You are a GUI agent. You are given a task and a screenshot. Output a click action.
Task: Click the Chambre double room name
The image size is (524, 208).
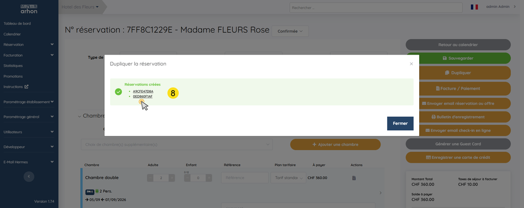[102, 178]
